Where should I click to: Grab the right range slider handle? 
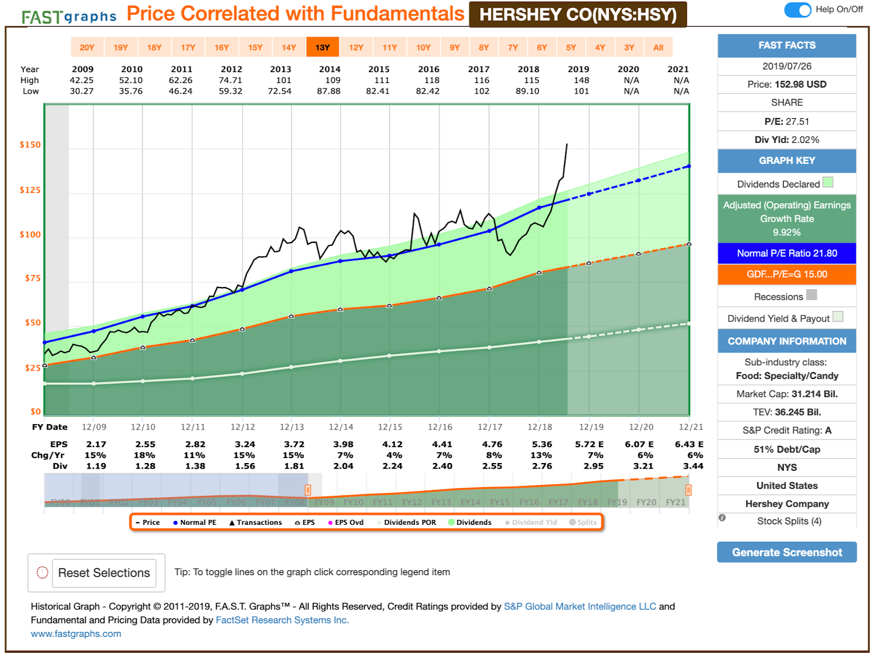(x=688, y=490)
